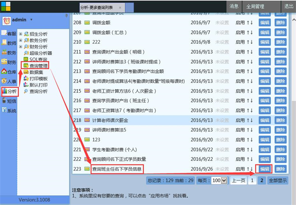This screenshot has height=205, width=296.
Task: Click 删除 for row 210 query 222
Action: tap(281, 42)
